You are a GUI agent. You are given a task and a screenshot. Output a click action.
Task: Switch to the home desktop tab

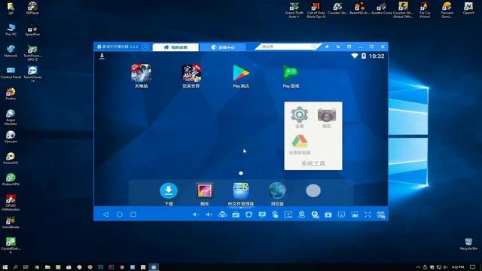pyautogui.click(x=175, y=47)
